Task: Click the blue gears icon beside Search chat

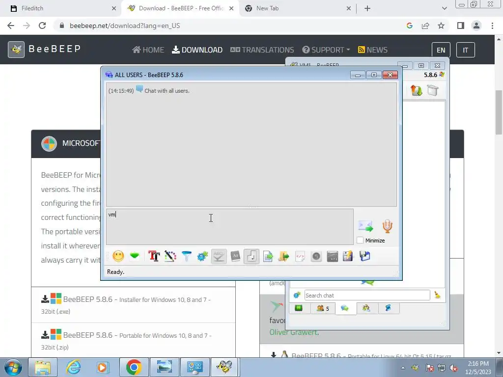Action: (297, 295)
